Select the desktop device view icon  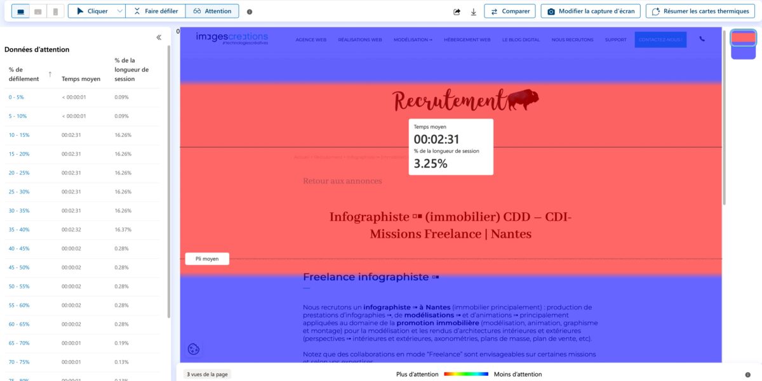(20, 11)
